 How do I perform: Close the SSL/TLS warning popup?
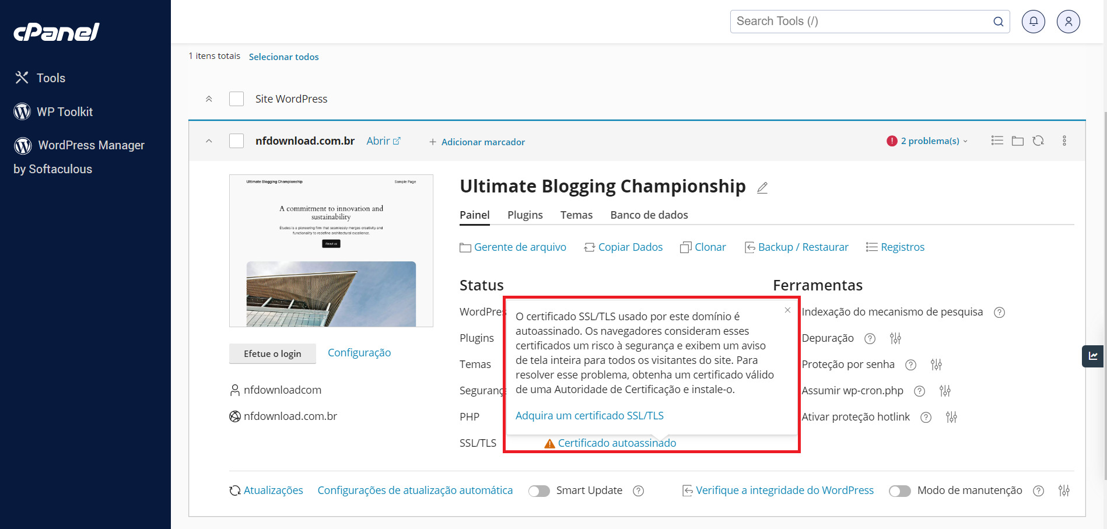[787, 310]
